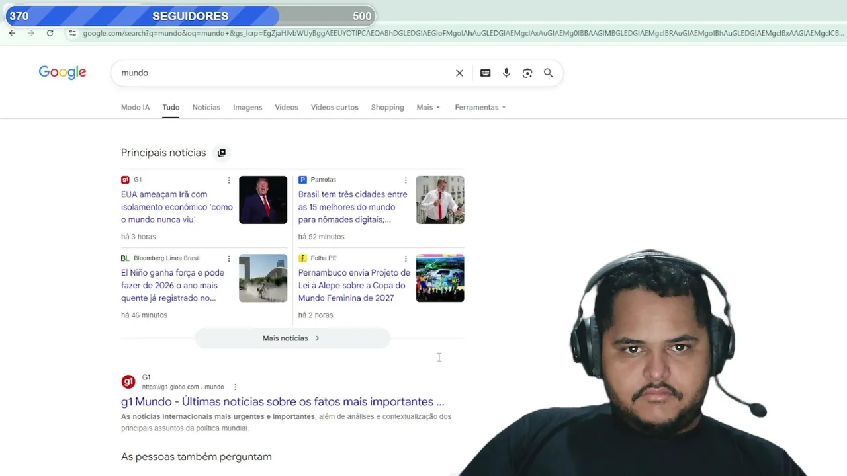Viewport: 847px width, 476px height.
Task: Click the 'há 3 horas' timestamp
Action: click(138, 237)
